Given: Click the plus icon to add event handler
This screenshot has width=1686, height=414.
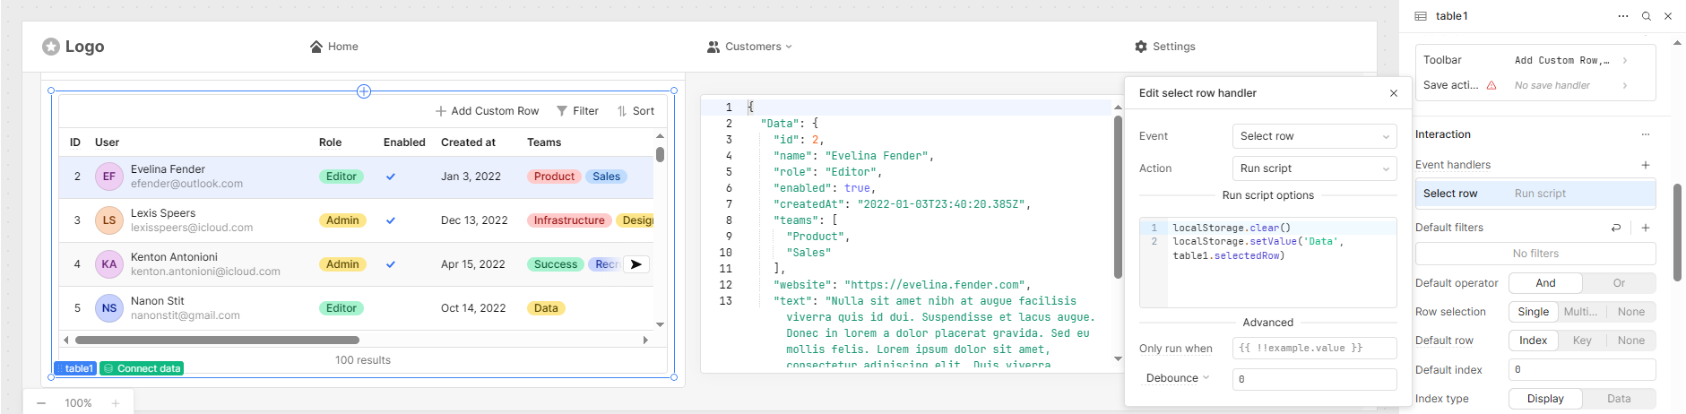Looking at the screenshot, I should pos(1646,165).
